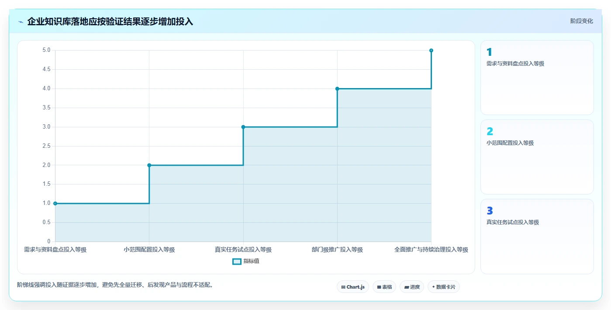The image size is (611, 310).
Task: Click the x-axis label 需求与资料盘点投入等级
Action: click(55, 250)
